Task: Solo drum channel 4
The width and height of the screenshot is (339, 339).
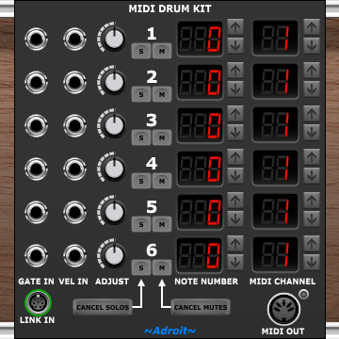Action: [141, 181]
